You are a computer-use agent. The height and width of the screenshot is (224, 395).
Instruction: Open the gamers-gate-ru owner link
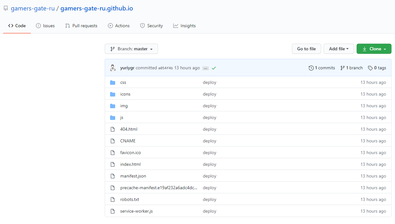point(33,9)
